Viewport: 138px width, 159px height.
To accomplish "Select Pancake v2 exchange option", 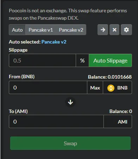I will (71, 30).
